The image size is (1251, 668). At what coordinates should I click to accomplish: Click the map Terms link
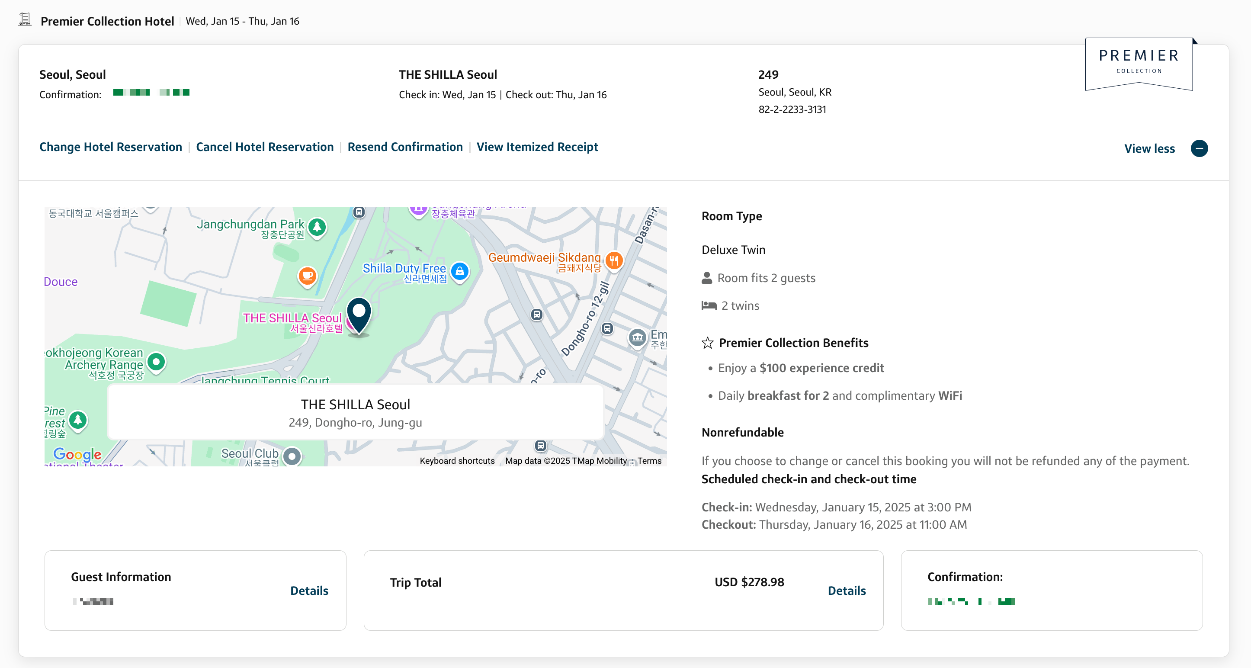coord(649,461)
